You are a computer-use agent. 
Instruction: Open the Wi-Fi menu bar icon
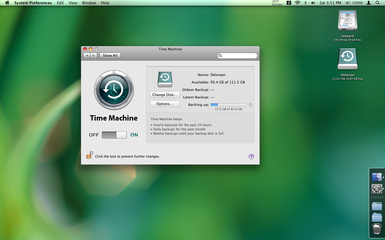[298, 3]
